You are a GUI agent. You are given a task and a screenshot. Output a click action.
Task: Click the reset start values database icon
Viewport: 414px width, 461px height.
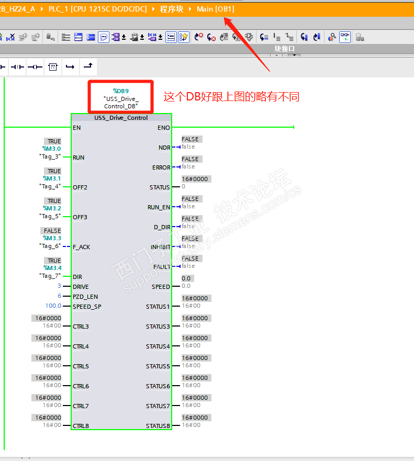tap(50, 37)
